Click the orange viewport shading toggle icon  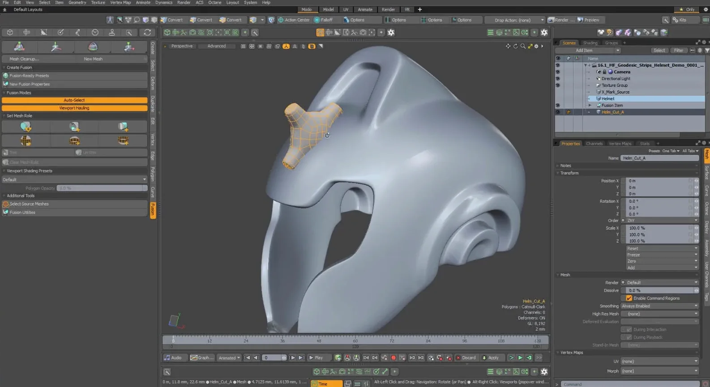click(x=286, y=46)
